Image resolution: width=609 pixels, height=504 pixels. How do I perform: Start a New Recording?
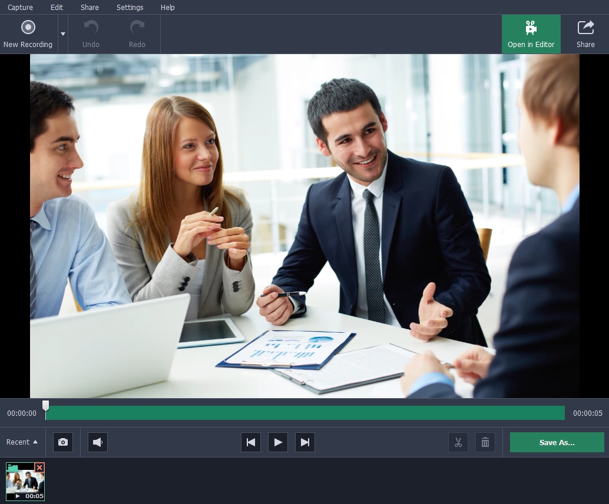pyautogui.click(x=28, y=34)
